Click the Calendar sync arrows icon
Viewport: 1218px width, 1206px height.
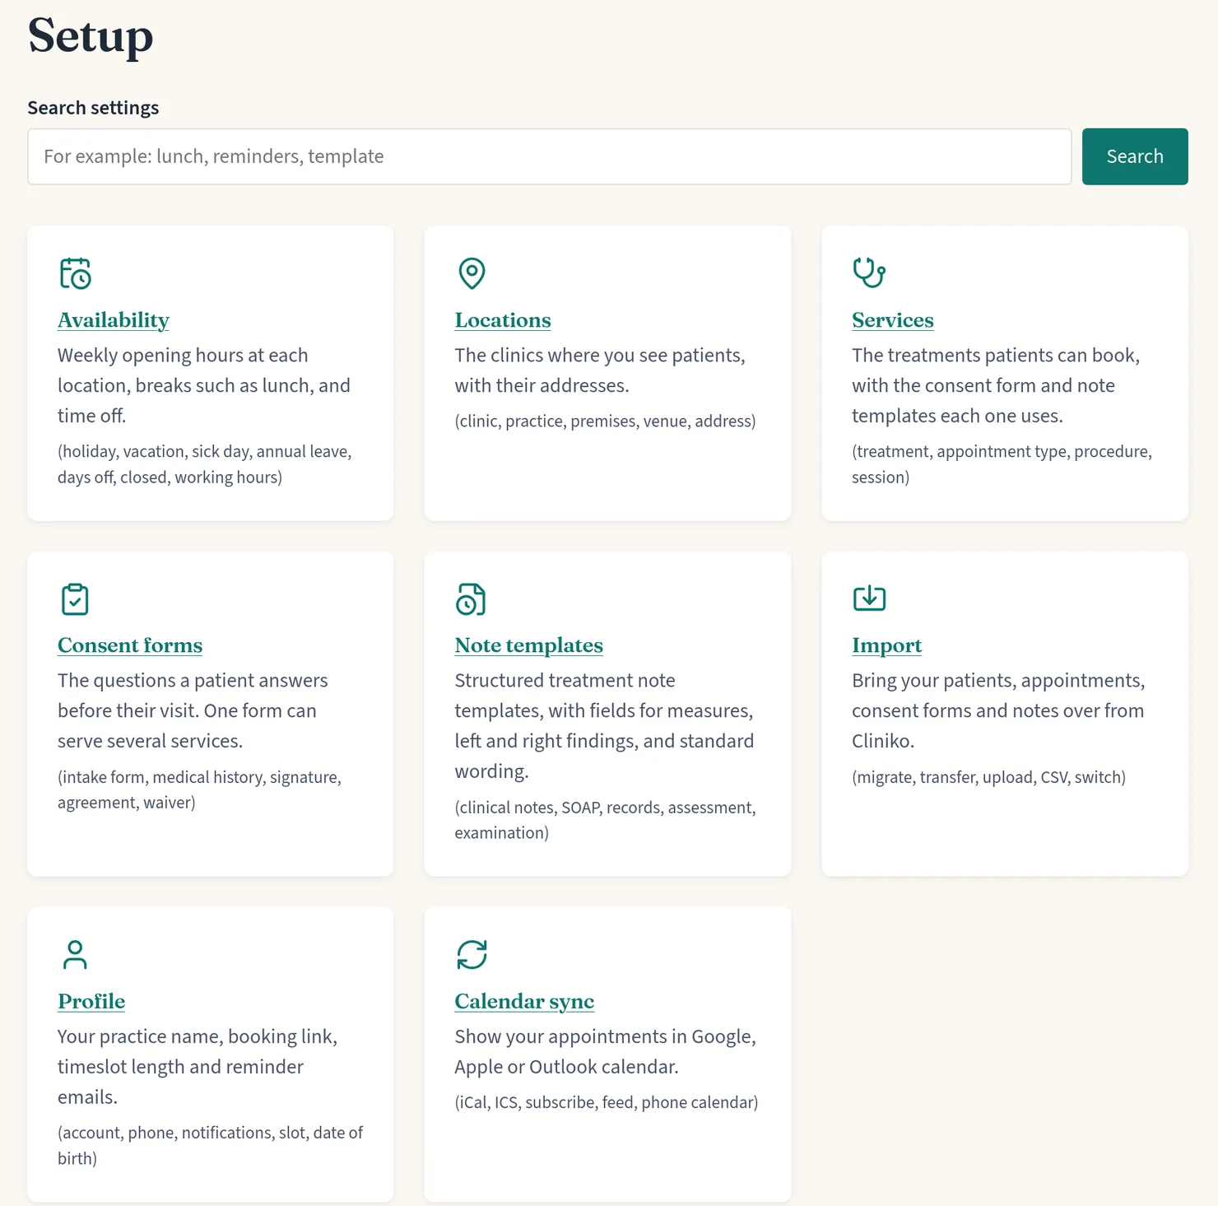pyautogui.click(x=472, y=955)
